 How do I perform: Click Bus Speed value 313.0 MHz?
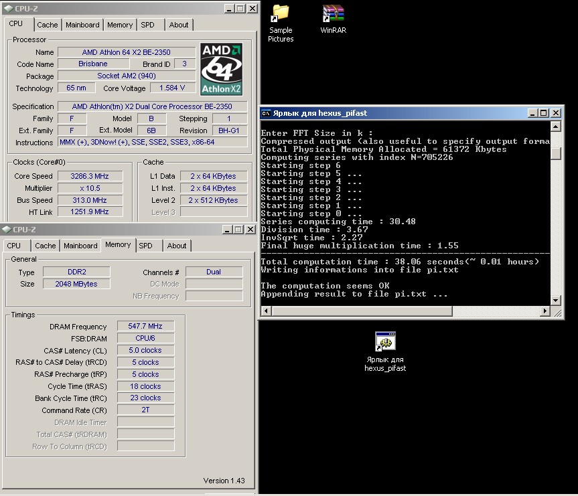click(x=90, y=200)
